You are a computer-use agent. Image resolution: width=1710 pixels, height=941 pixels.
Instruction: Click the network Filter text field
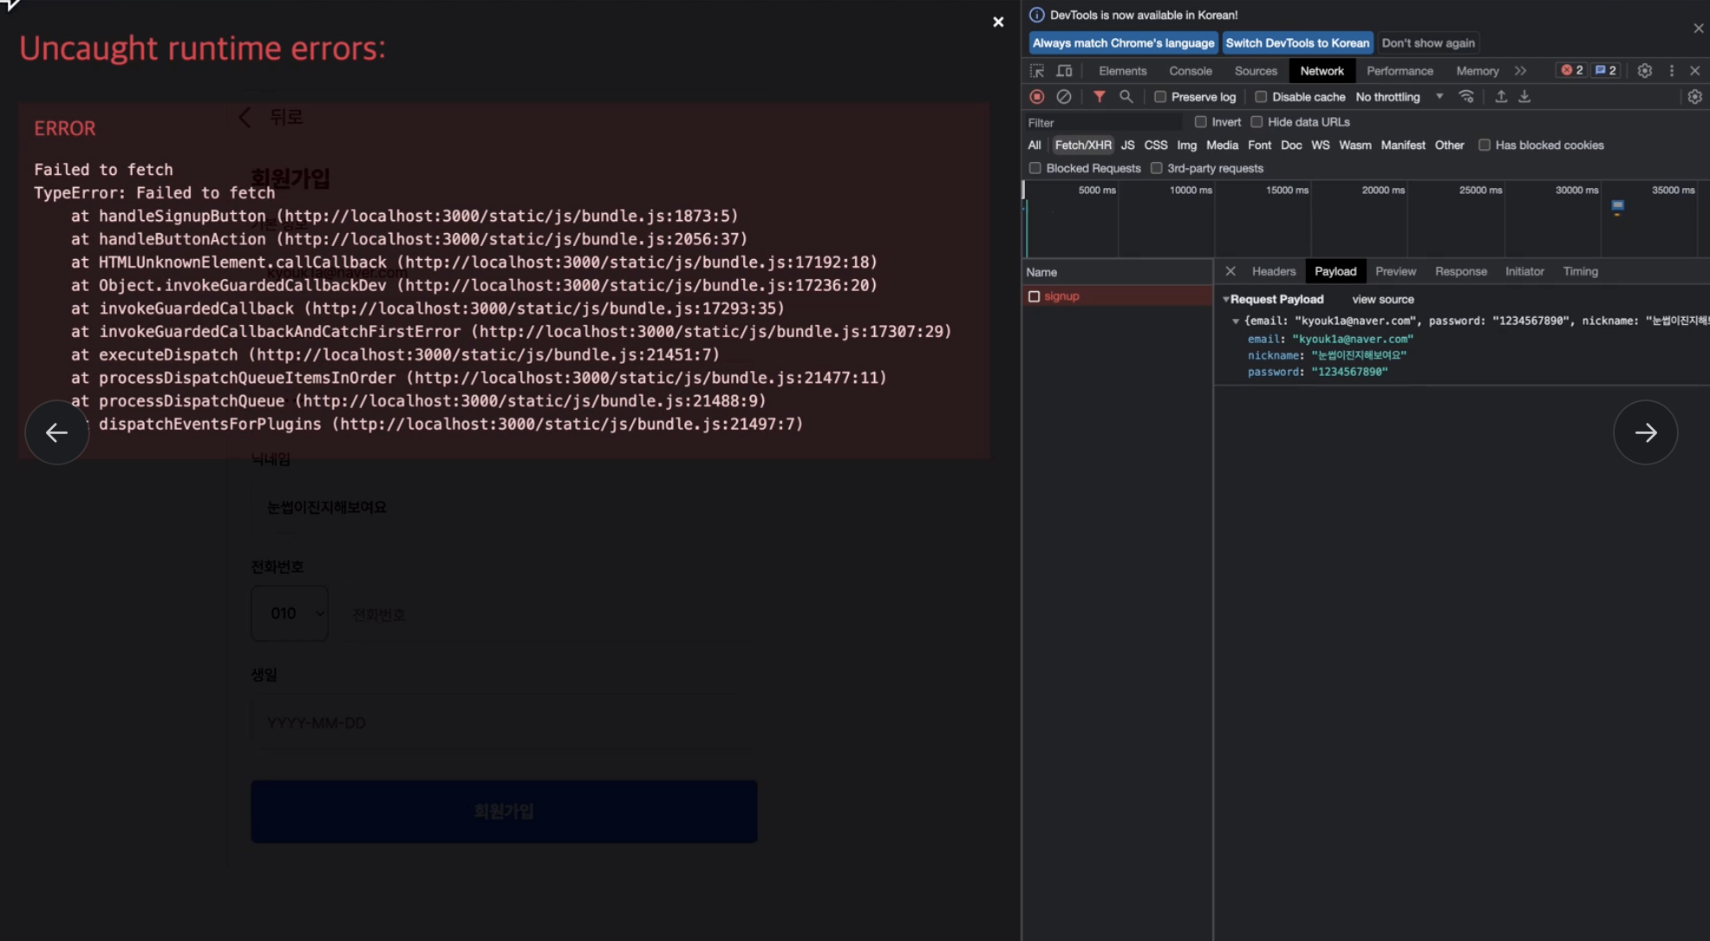(x=1101, y=123)
